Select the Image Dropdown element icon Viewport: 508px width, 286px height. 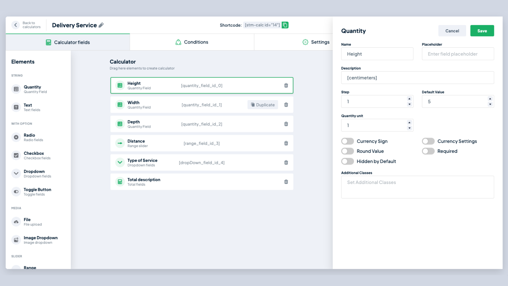[16, 240]
